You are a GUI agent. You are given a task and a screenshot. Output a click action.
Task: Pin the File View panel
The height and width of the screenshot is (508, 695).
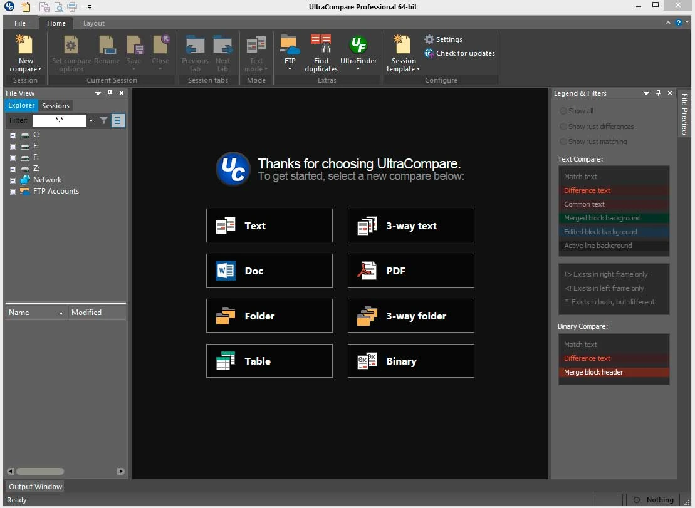point(110,93)
